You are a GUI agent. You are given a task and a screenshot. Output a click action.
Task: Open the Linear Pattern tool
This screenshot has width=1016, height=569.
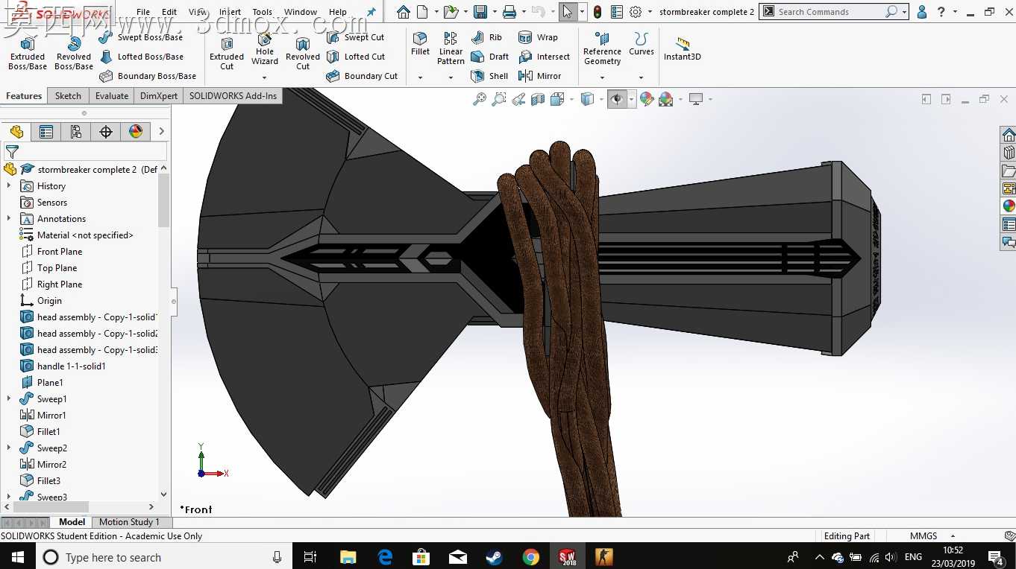click(451, 48)
